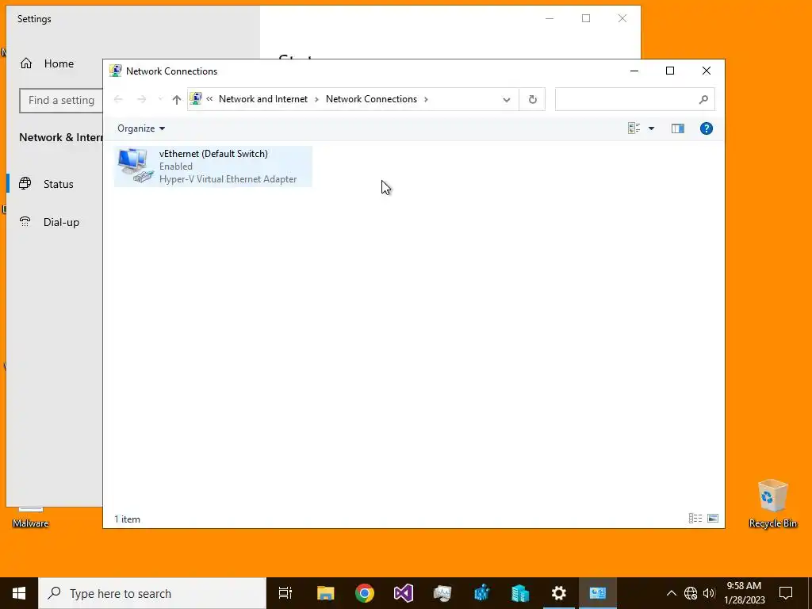Go back in Network Connections
This screenshot has height=609, width=812.
118,99
